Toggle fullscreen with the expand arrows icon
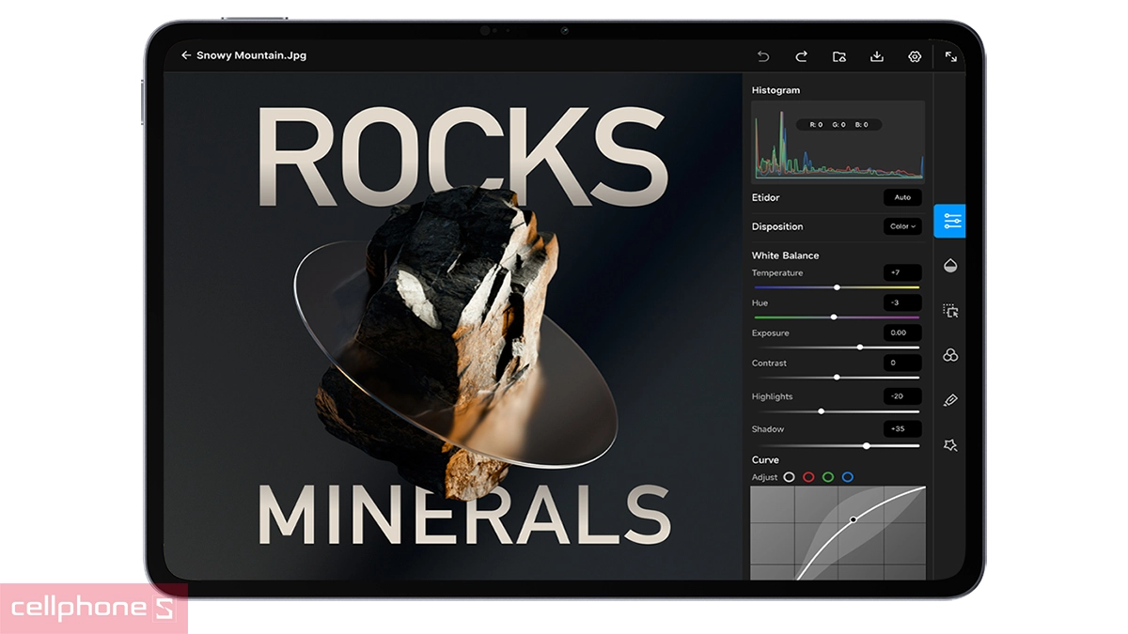 point(951,56)
